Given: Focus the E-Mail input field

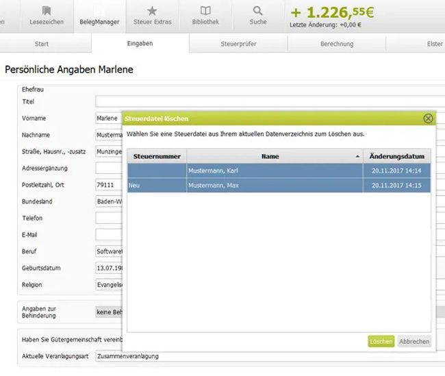Looking at the screenshot, I should coord(109,235).
